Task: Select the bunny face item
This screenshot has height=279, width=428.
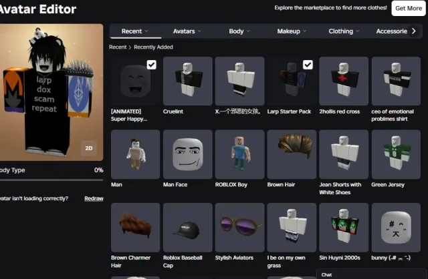Action: [396, 228]
